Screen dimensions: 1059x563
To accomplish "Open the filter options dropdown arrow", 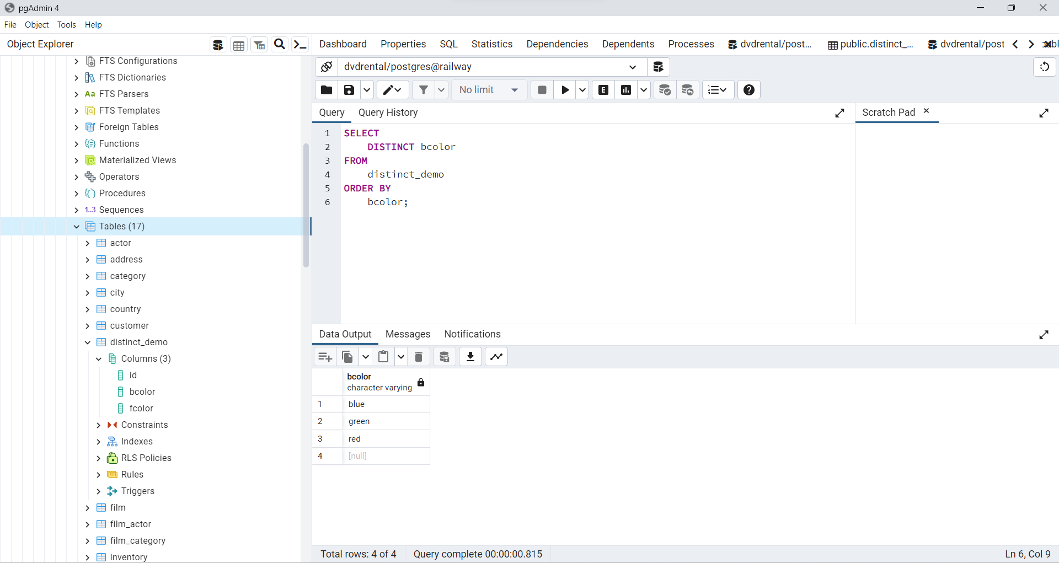I will (441, 90).
